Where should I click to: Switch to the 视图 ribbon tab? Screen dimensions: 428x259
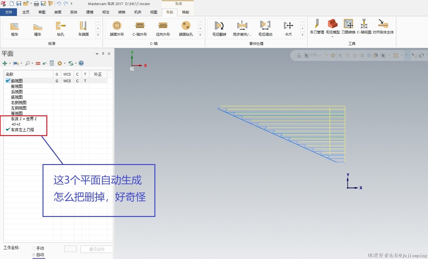154,12
